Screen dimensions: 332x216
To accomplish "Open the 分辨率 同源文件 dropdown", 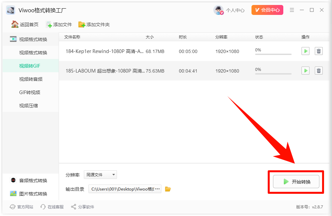I will coord(100,175).
